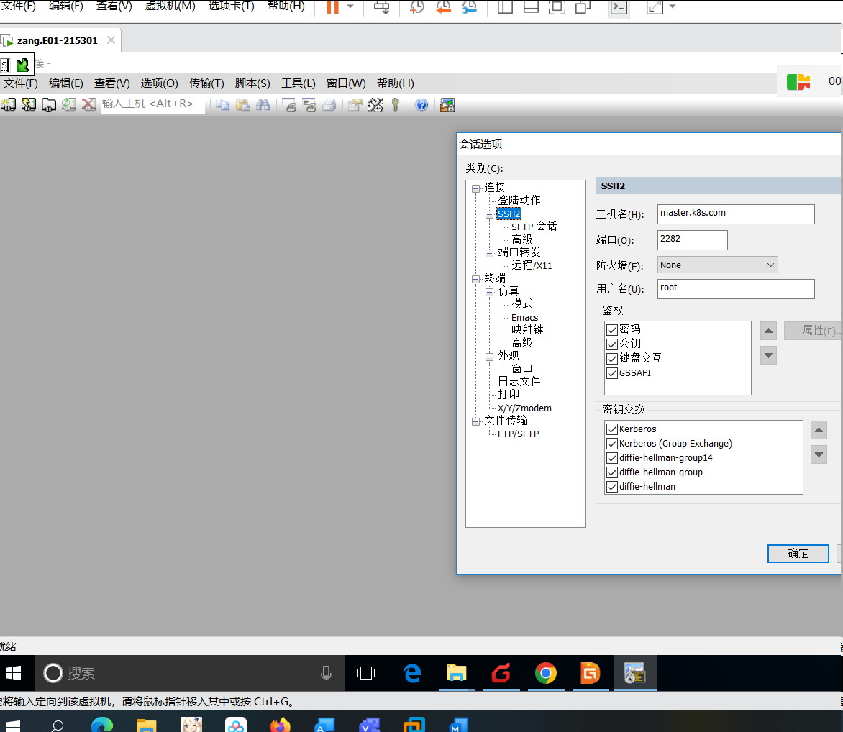Collapse the 连接 tree node
Image resolution: width=843 pixels, height=732 pixels.
click(x=475, y=188)
